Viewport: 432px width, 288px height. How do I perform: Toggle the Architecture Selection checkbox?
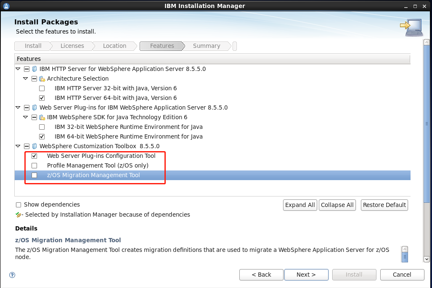[34, 79]
